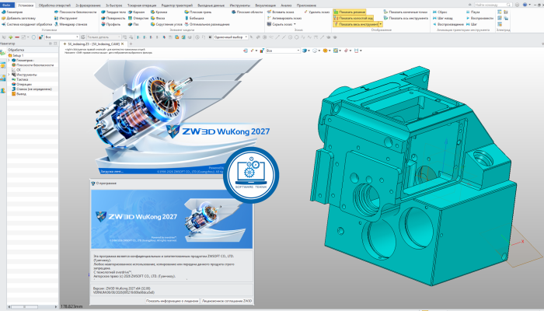Click Лицензионное соглашение ZW3D button
The image size is (544, 311).
coord(227,301)
